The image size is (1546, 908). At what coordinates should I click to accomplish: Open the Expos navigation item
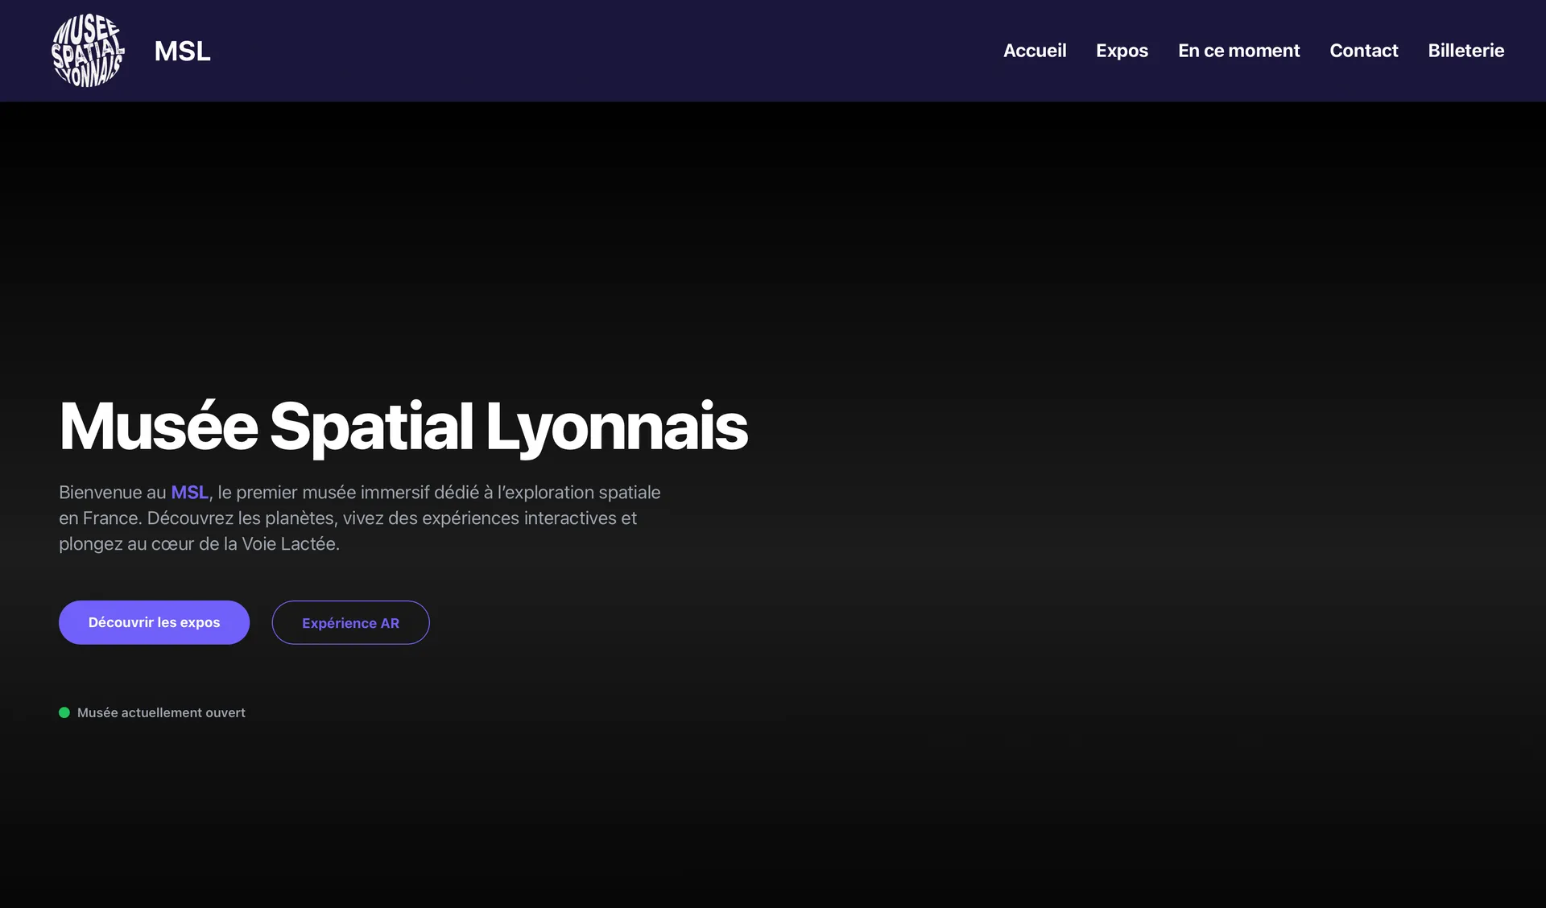1122,51
